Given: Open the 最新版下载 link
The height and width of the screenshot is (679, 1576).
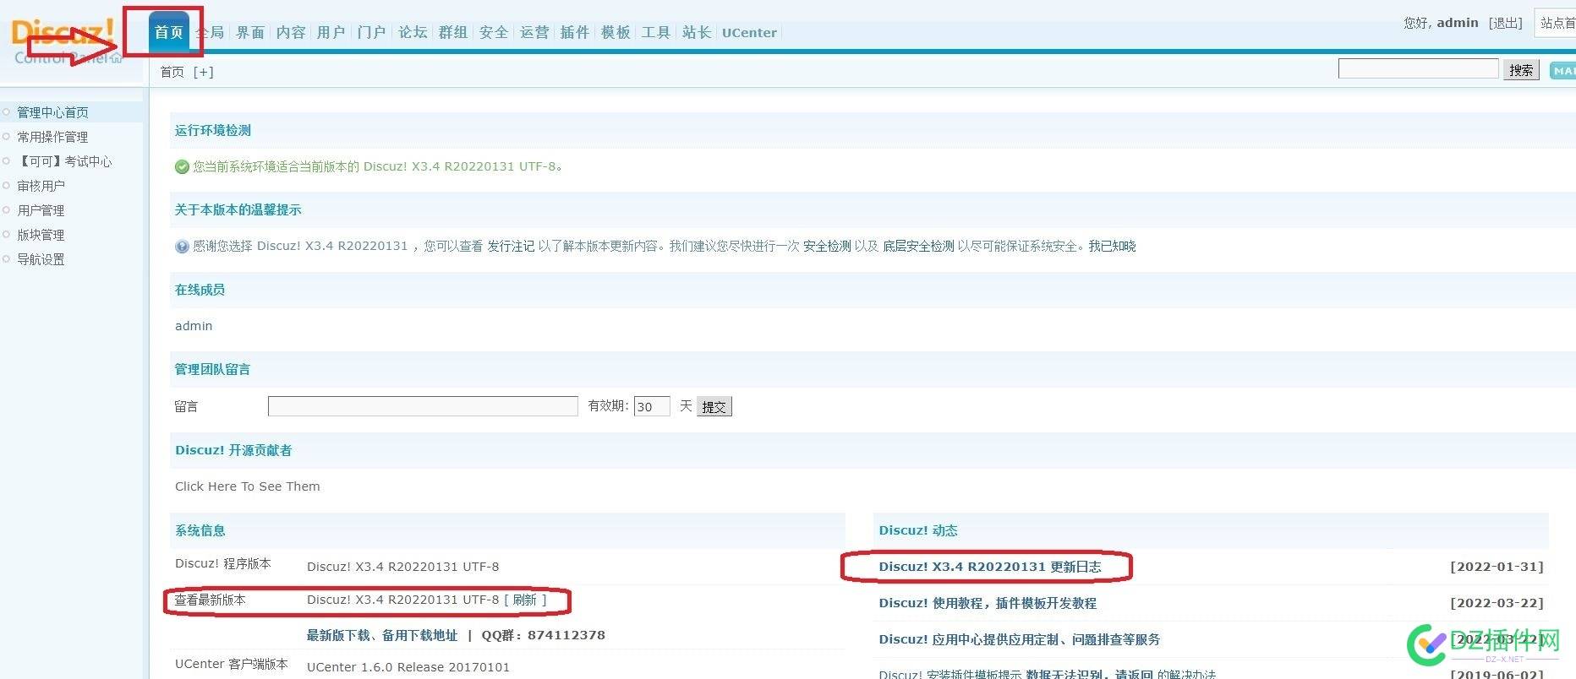Looking at the screenshot, I should (x=337, y=635).
